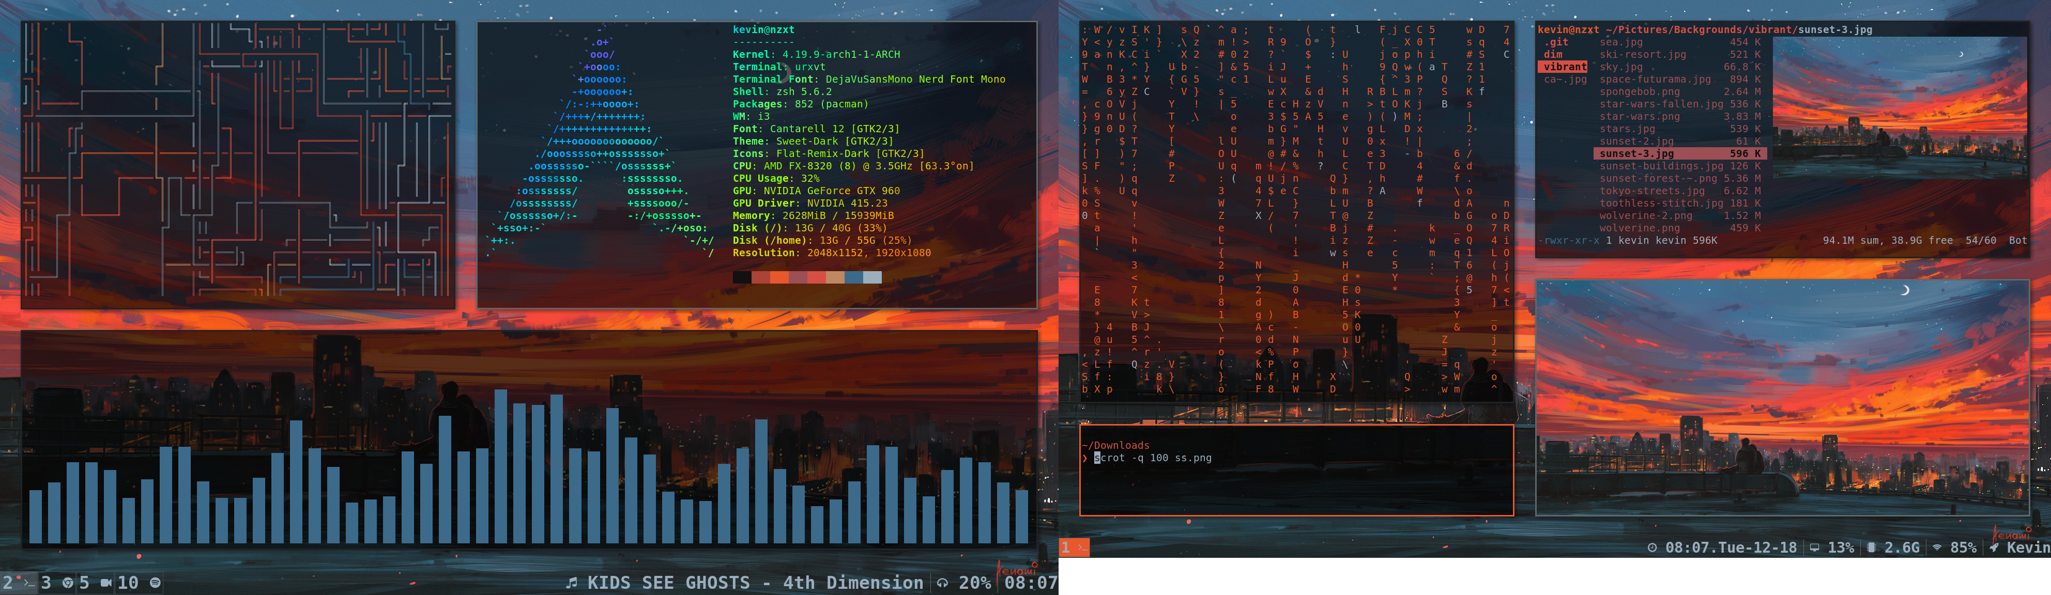Click the headphones volume icon at 20%
Viewport: 2051px width, 595px height.
943,583
